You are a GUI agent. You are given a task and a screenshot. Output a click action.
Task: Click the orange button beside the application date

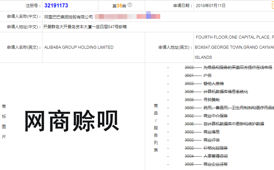(273, 5)
